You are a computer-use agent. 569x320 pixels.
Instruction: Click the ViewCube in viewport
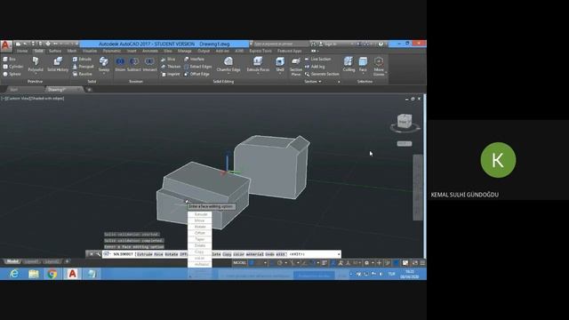pyautogui.click(x=405, y=121)
